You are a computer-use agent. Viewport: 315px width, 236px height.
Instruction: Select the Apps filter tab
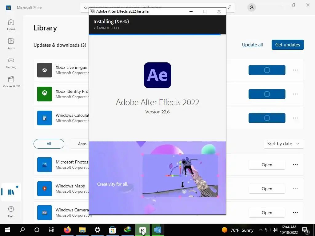click(x=82, y=144)
